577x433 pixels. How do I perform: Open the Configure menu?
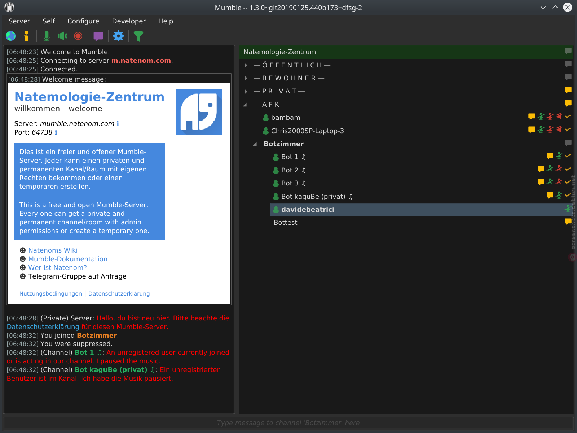click(x=83, y=21)
